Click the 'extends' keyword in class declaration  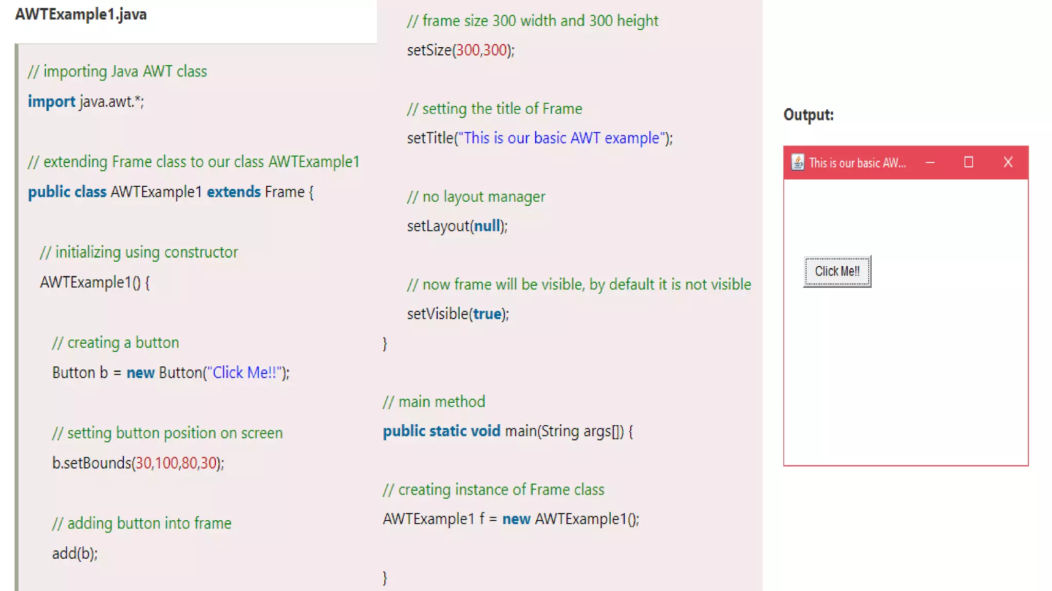(234, 192)
